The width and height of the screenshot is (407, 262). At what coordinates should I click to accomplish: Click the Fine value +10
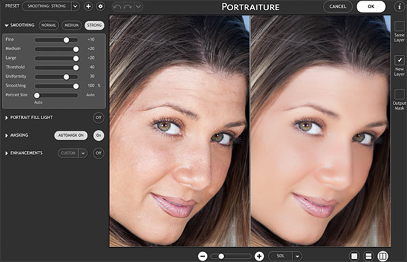tap(91, 39)
